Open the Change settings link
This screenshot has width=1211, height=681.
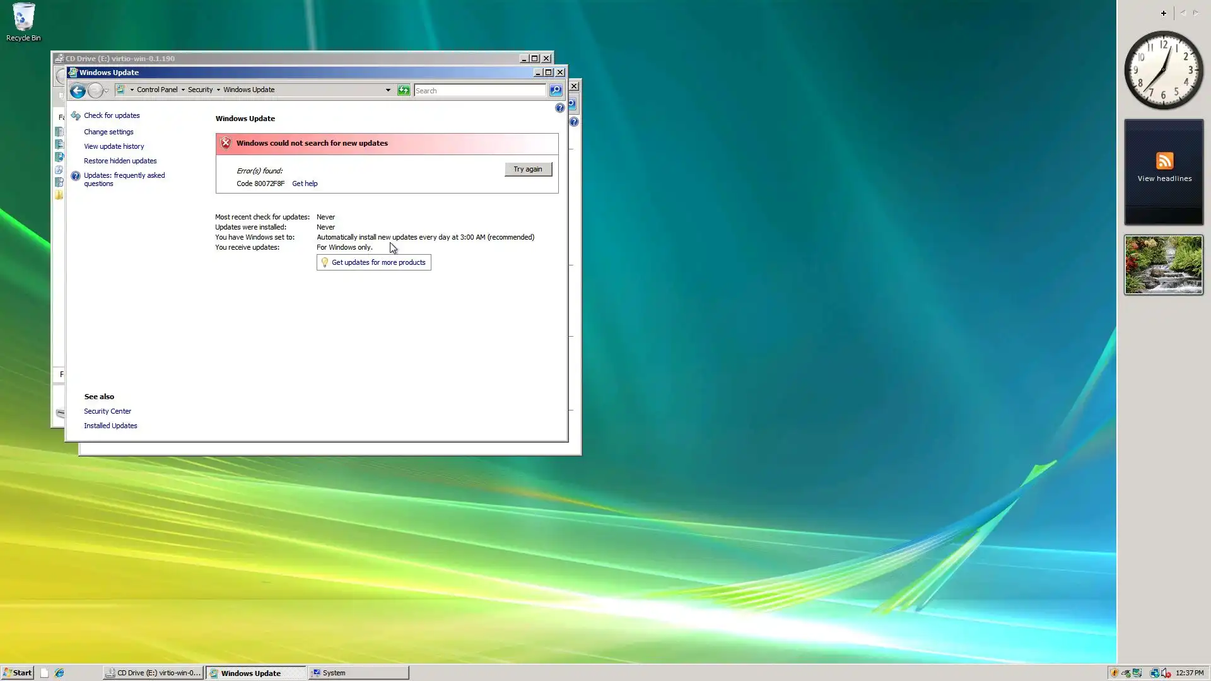pyautogui.click(x=108, y=132)
